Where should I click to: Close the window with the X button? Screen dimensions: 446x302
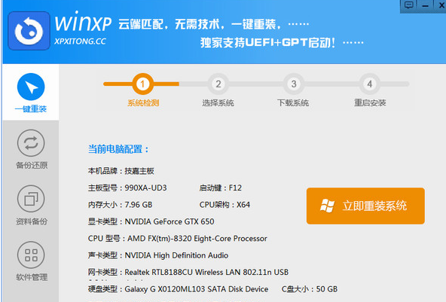(x=441, y=6)
